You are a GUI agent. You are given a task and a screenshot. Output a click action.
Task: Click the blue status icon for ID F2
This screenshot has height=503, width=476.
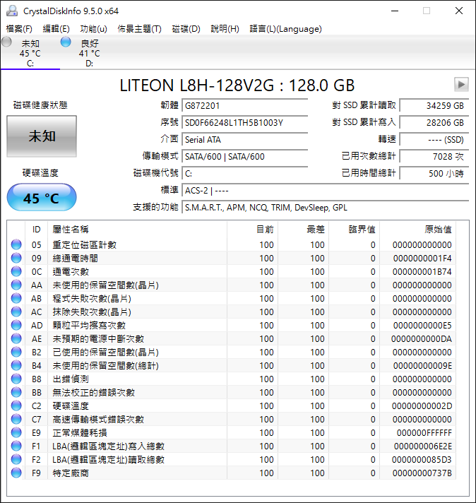coord(16,460)
